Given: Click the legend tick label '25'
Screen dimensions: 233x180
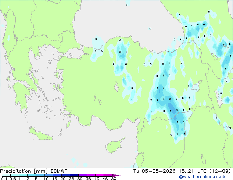Looking at the screenshot, I should click(71, 179).
